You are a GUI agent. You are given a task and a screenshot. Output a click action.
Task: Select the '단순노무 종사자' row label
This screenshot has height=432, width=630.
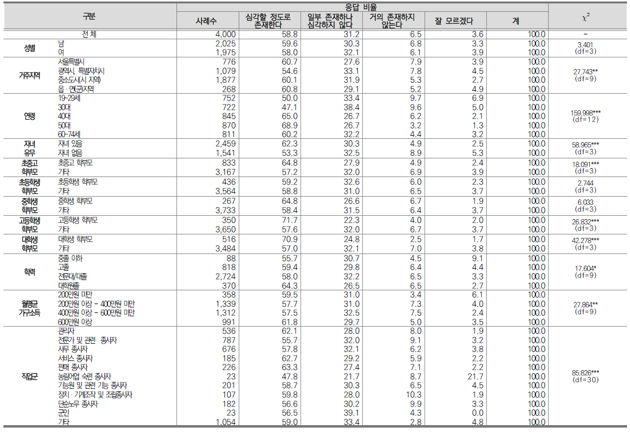[78, 404]
